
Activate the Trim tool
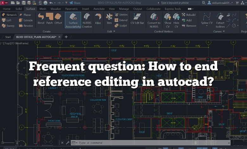[x=109, y=19]
